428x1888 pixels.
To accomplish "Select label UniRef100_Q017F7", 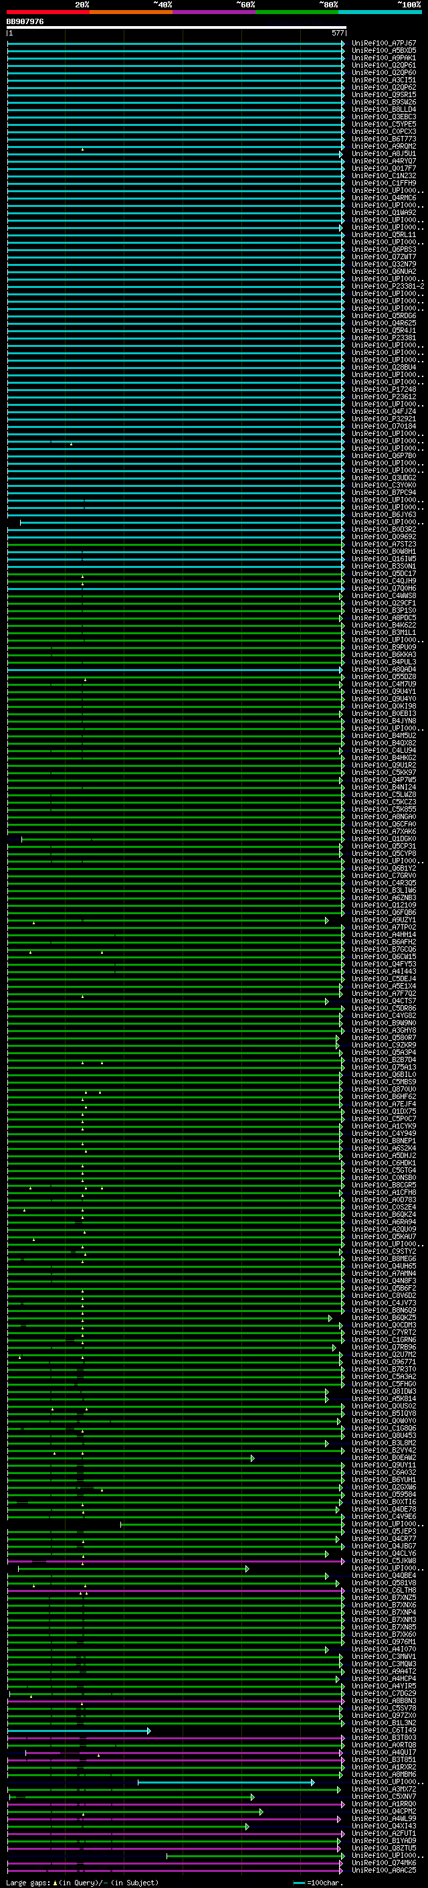I will point(383,169).
